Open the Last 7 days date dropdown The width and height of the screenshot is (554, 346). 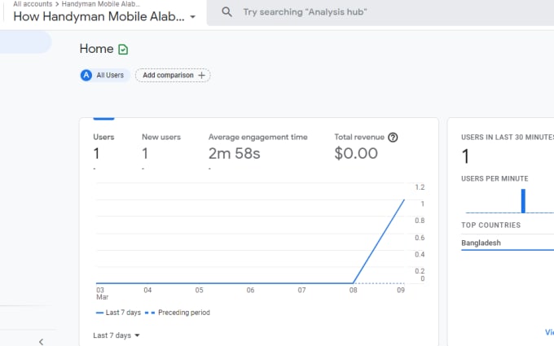(x=117, y=335)
